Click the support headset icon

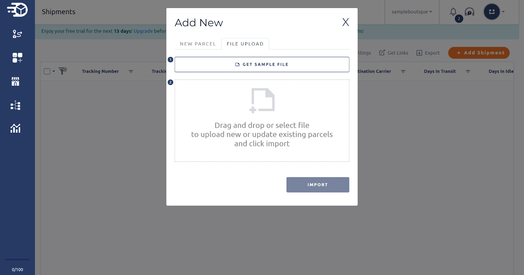click(470, 12)
